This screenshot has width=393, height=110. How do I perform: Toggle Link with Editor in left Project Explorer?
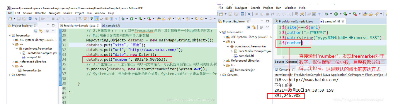point(41,31)
